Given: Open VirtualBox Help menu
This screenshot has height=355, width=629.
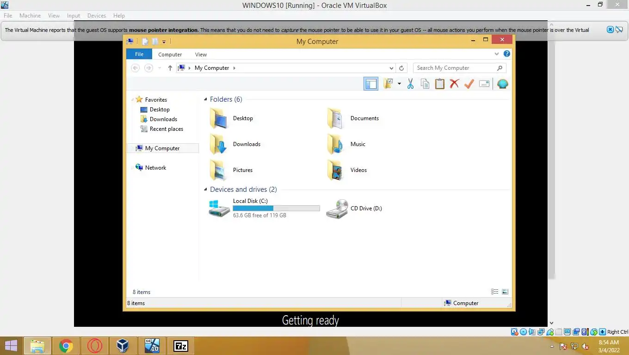Looking at the screenshot, I should (x=119, y=16).
